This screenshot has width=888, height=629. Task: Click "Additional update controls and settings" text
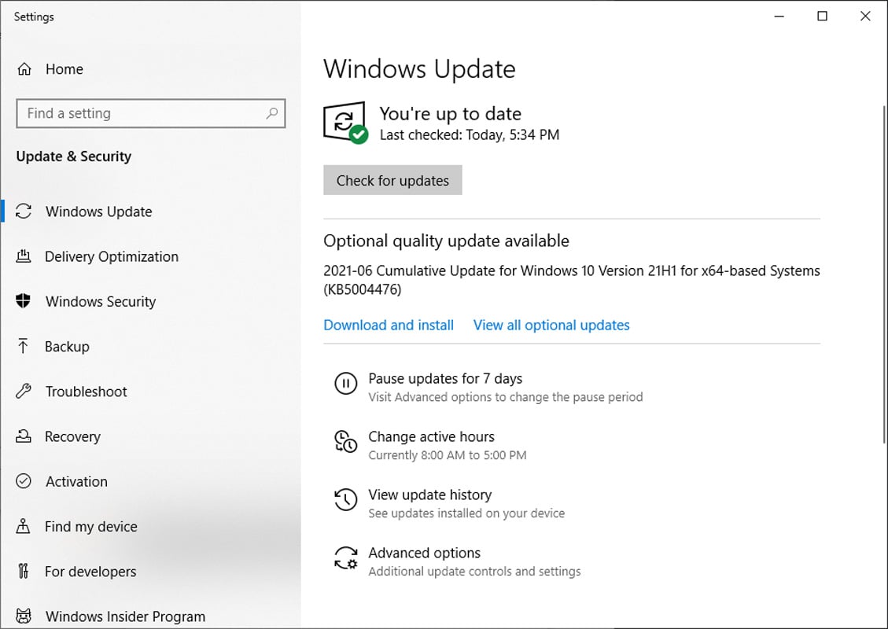tap(474, 572)
